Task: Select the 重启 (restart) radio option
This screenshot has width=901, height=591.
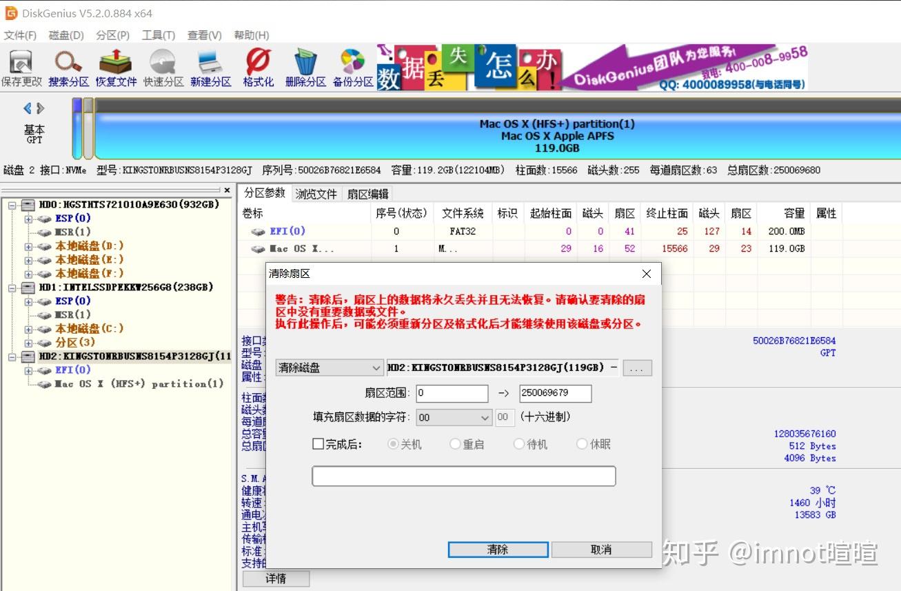Action: click(x=455, y=444)
